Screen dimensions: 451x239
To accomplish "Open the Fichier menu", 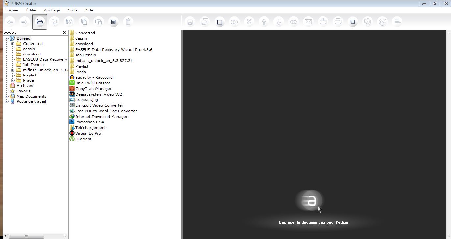I will pos(12,10).
